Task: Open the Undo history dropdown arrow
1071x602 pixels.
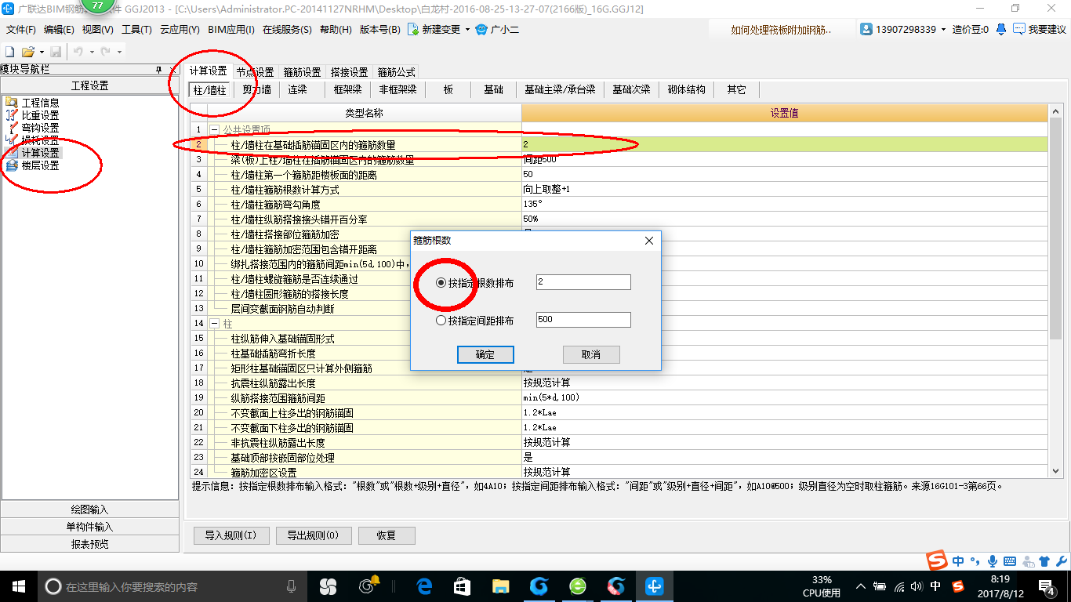Action: [92, 52]
